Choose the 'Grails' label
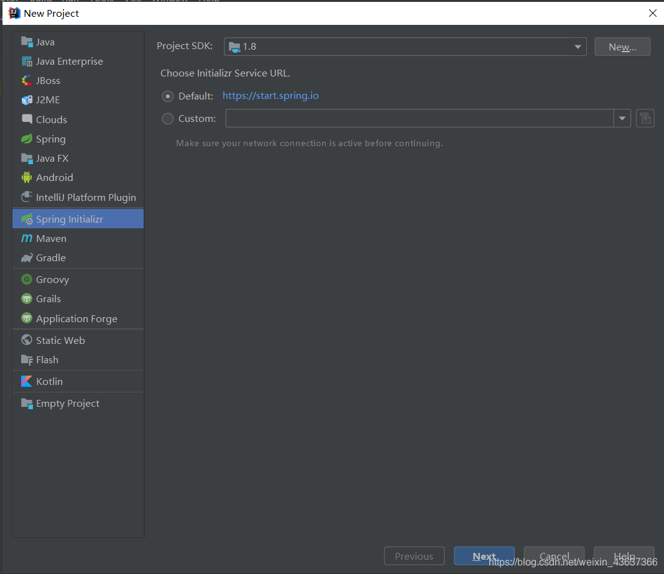Screen dimensions: 664x574 pos(48,299)
